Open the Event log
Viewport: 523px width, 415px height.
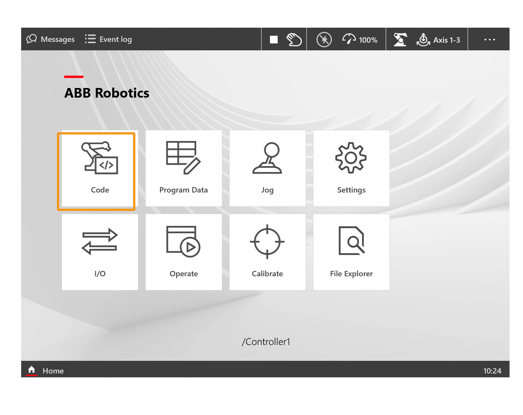pos(108,39)
